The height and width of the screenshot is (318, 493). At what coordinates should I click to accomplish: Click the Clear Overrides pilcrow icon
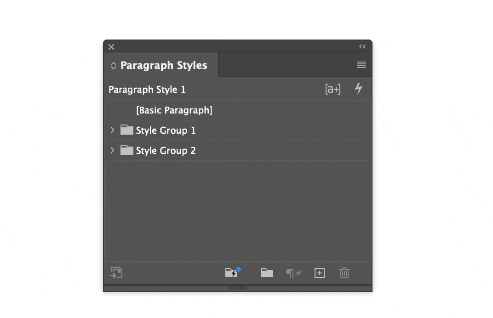coord(293,273)
